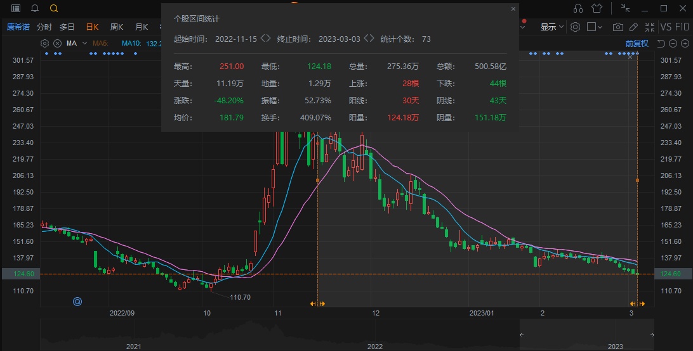Click the 总额 value 500.58亿
The image size is (693, 351).
[491, 67]
